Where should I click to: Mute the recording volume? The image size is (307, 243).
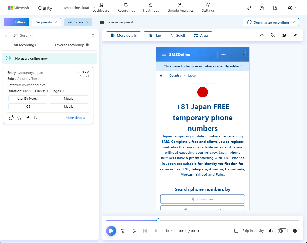[x=271, y=231]
